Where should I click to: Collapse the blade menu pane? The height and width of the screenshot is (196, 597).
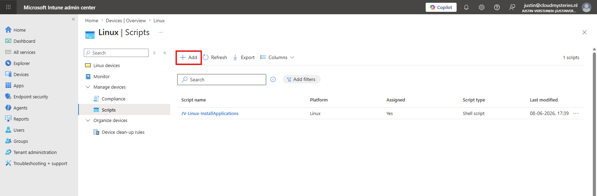[165, 53]
